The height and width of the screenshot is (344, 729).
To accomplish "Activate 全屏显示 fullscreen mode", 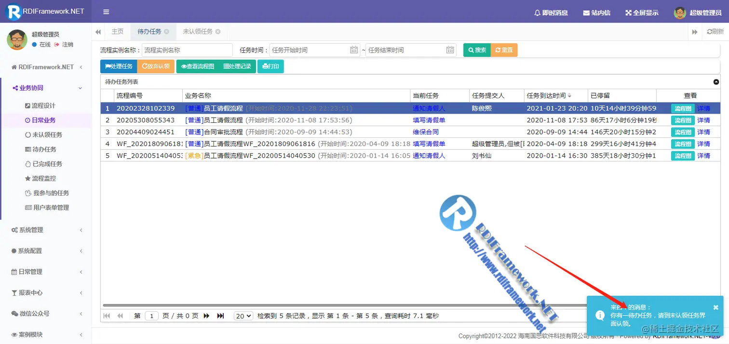I will pos(641,13).
